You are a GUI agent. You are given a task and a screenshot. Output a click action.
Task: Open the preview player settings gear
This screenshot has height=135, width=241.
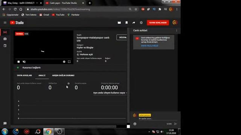(x=64, y=61)
